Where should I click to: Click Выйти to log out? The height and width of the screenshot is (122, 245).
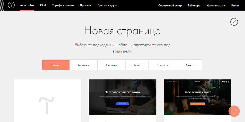(235, 5)
